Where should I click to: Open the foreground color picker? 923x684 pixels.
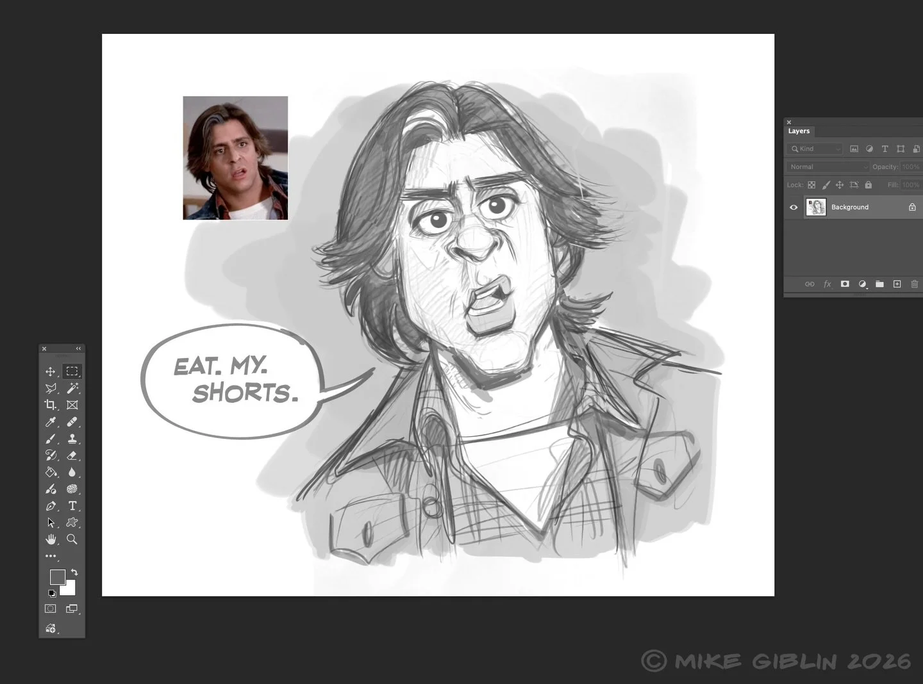[x=57, y=576]
